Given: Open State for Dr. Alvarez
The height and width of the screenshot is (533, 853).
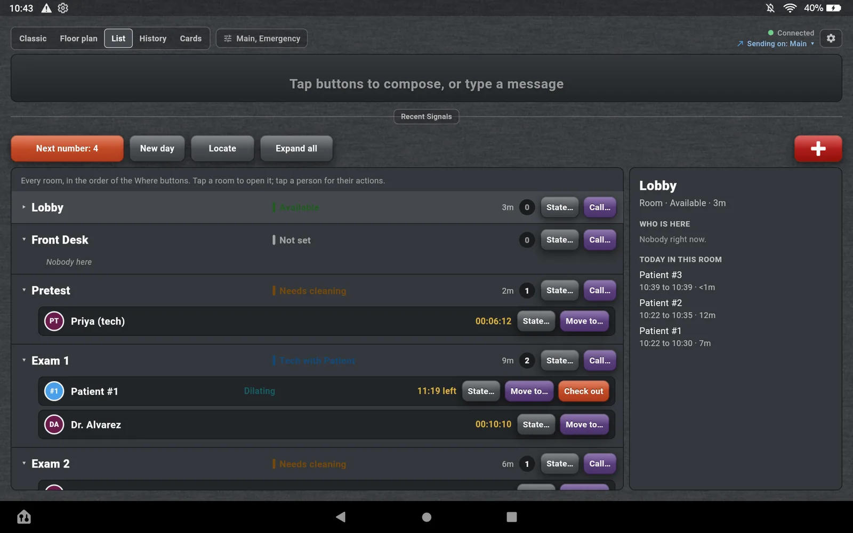Looking at the screenshot, I should [536, 424].
